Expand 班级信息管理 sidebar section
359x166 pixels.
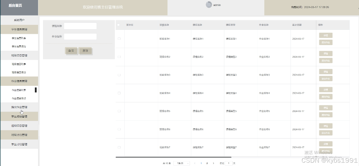tap(19, 55)
